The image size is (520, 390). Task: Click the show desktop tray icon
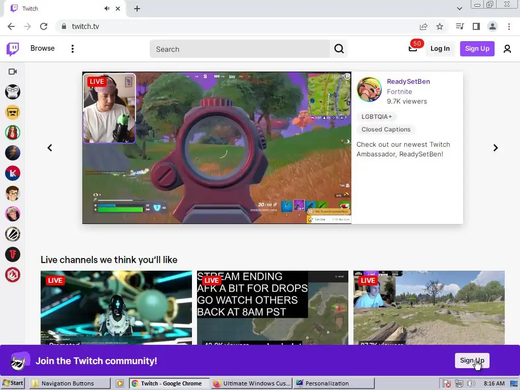click(514, 383)
